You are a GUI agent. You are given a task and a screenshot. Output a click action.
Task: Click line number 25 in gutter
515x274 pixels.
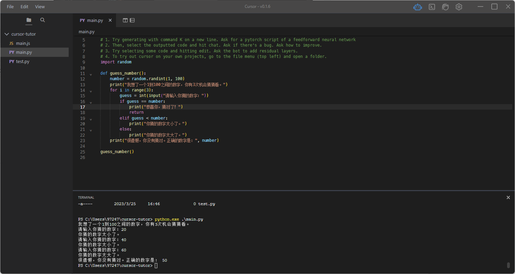click(82, 152)
